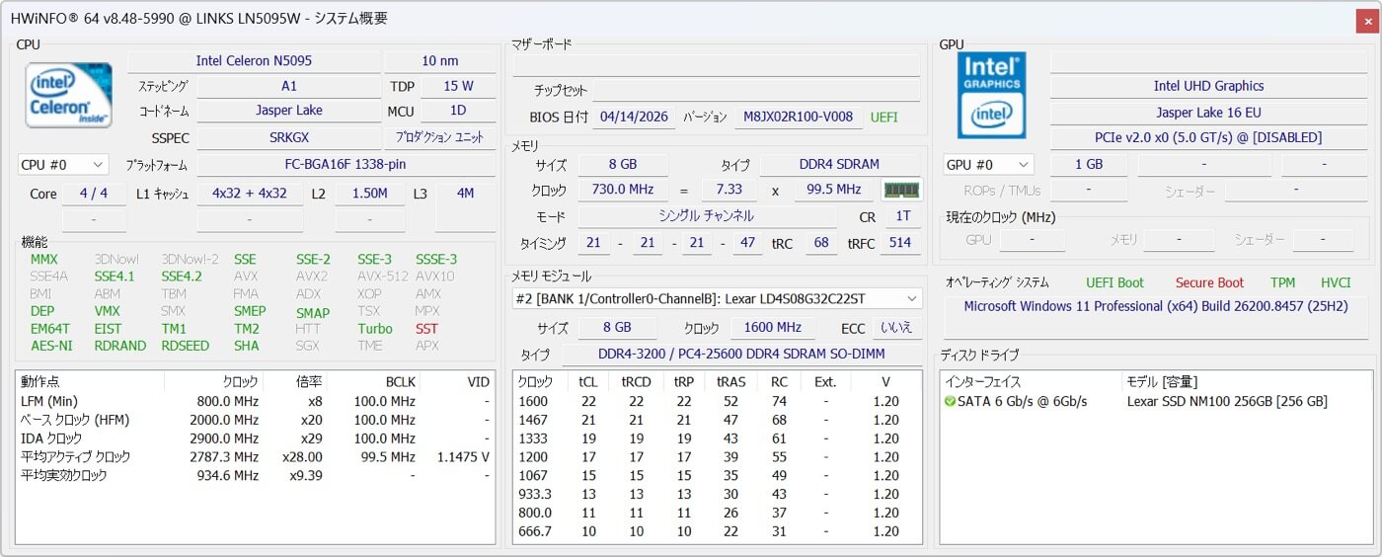The width and height of the screenshot is (1382, 557).
Task: Click the BIOS version M8JX02R100-V008 field
Action: pos(798,117)
